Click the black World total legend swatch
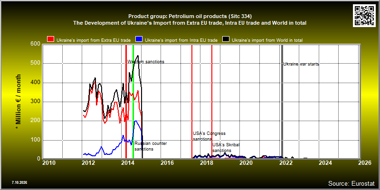This screenshot has height=190, width=380. (226, 39)
